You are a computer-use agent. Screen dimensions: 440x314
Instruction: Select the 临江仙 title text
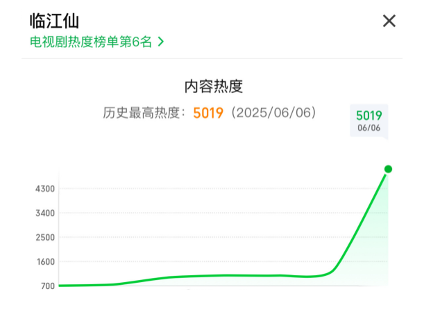click(54, 21)
